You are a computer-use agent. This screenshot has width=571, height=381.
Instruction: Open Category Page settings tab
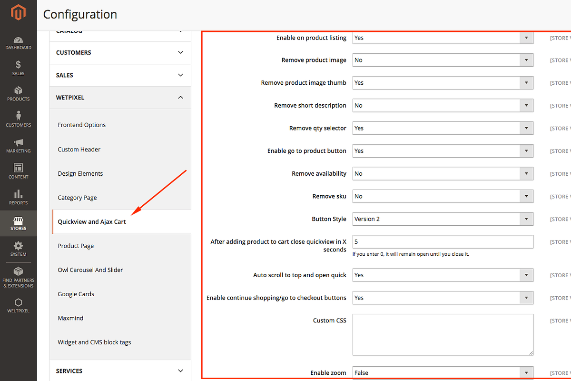point(77,198)
